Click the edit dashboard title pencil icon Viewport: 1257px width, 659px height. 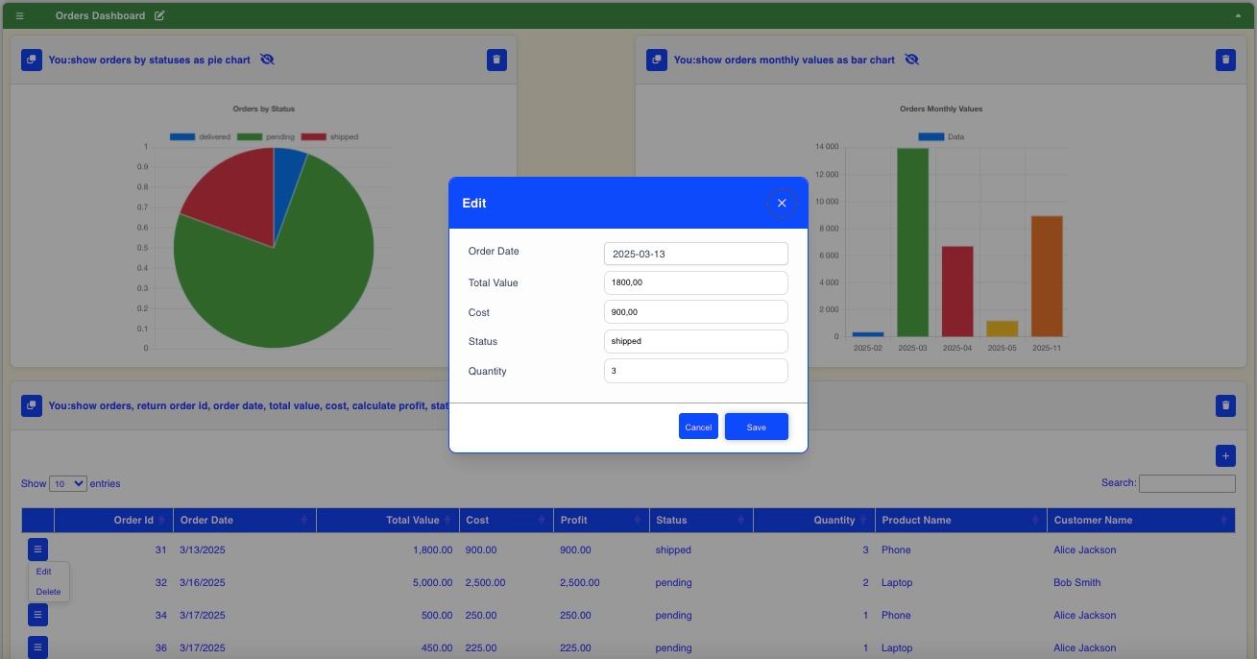click(159, 15)
